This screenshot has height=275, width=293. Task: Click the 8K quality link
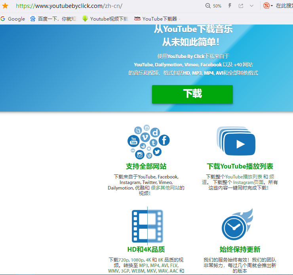pos(160,260)
